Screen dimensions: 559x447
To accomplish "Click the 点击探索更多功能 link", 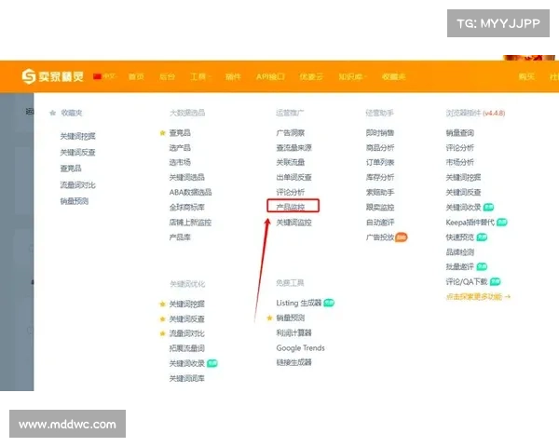I will coord(478,296).
